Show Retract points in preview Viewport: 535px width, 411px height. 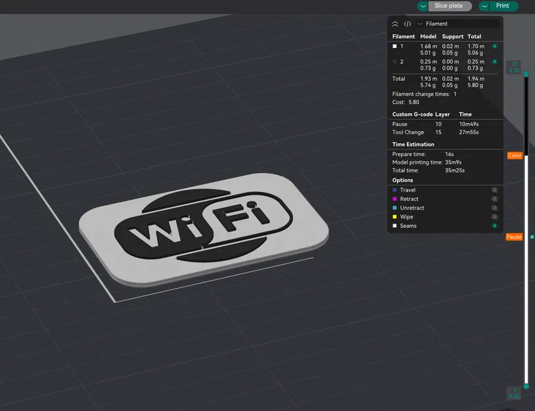click(x=494, y=199)
